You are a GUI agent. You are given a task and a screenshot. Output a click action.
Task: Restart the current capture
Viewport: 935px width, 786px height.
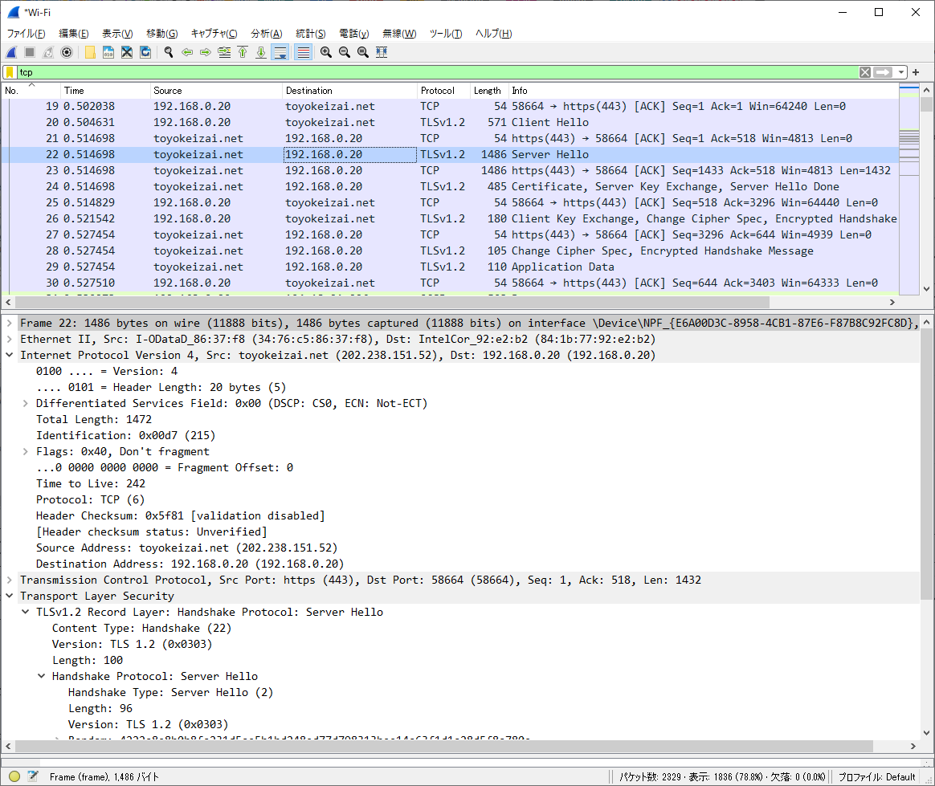tap(47, 51)
